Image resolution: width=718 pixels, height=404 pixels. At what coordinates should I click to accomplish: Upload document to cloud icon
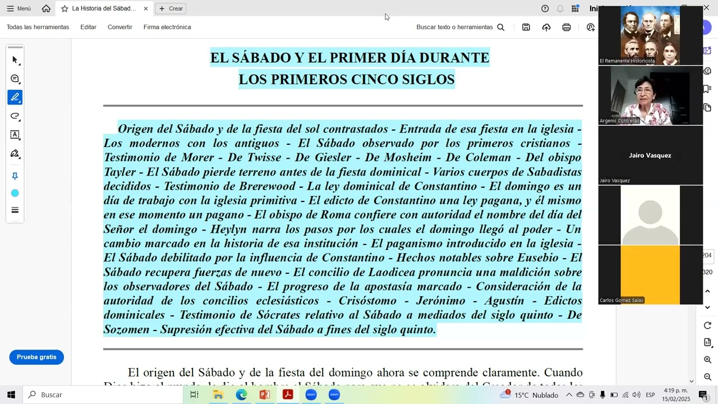[x=546, y=27]
